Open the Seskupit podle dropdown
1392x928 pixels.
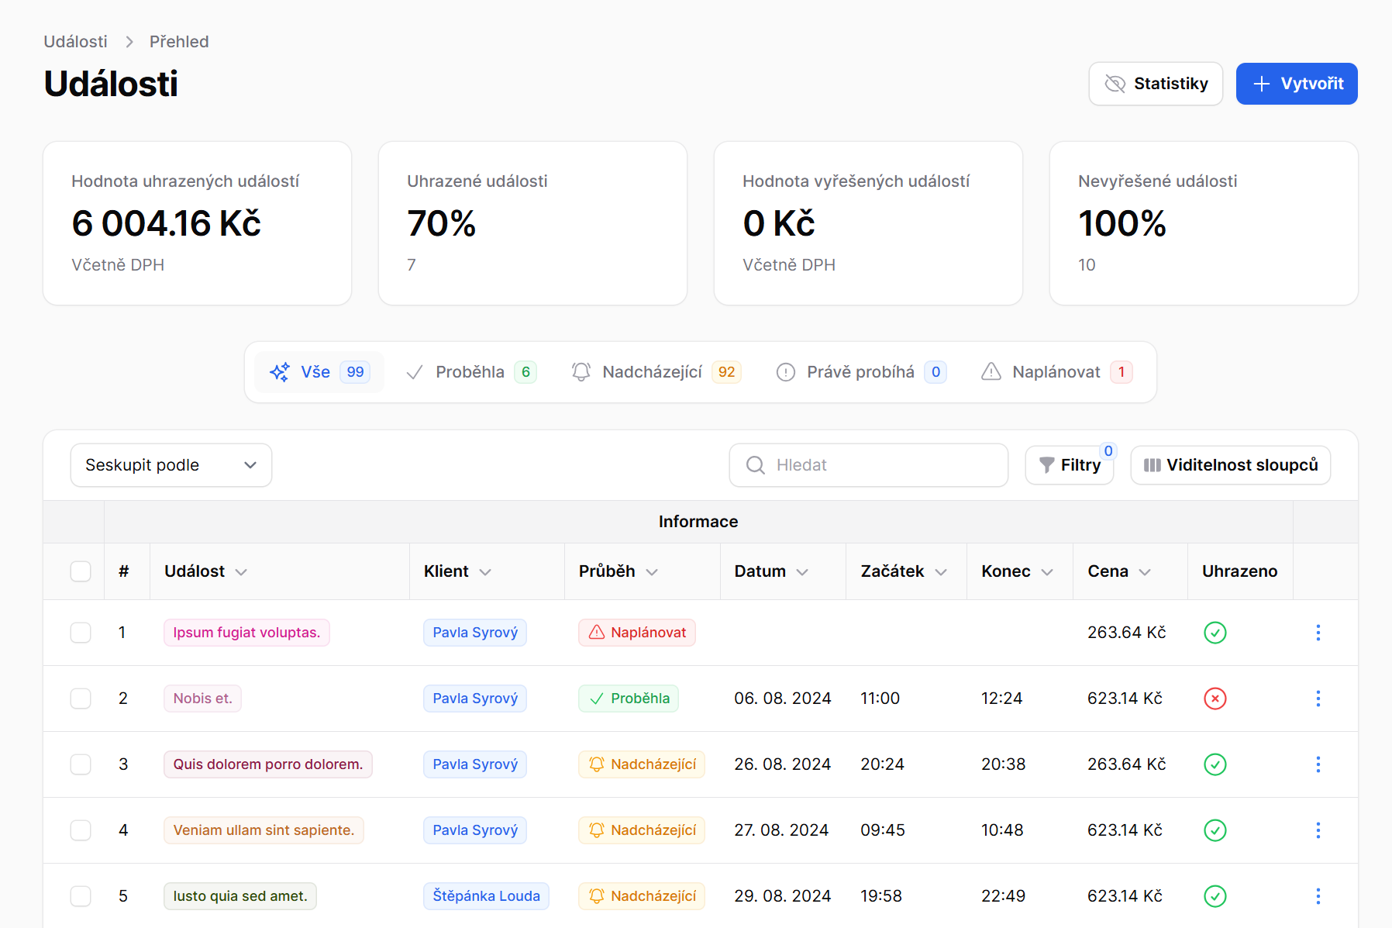[171, 465]
